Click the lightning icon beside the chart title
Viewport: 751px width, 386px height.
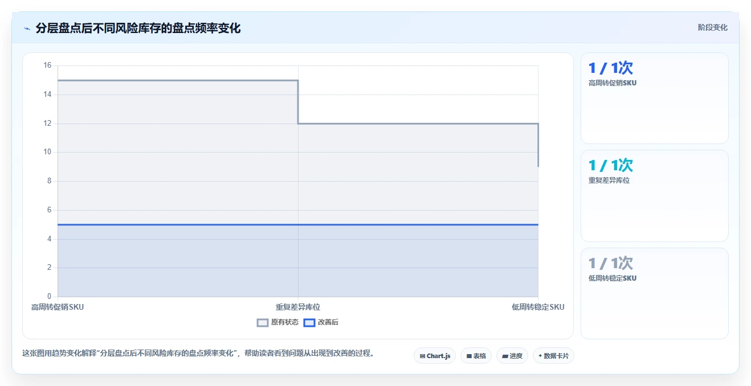point(27,28)
